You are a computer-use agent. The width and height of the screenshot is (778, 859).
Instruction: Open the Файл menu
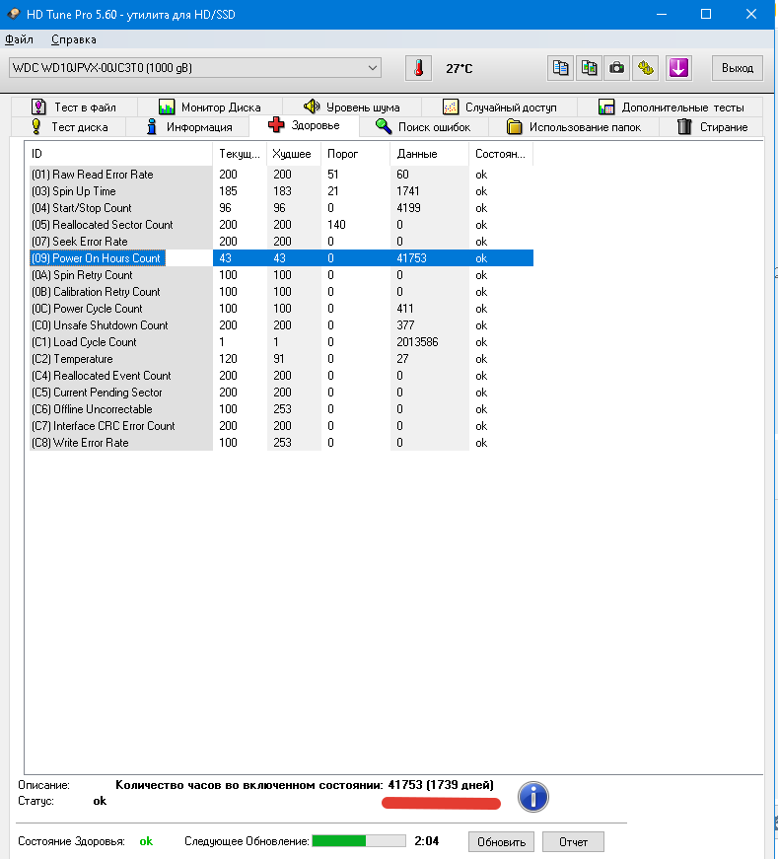click(x=19, y=39)
